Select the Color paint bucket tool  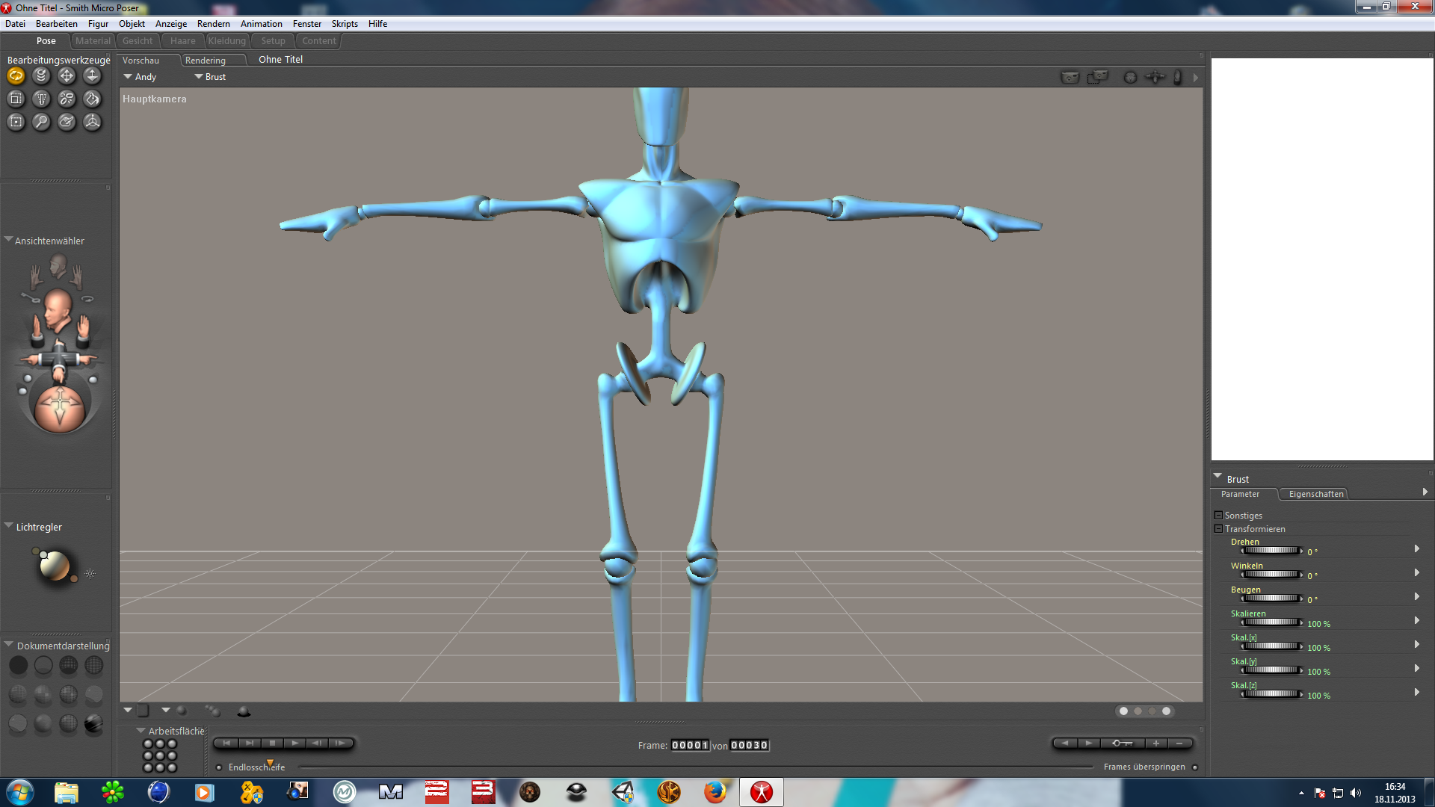click(x=92, y=99)
